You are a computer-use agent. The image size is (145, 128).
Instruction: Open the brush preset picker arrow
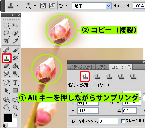click(x=35, y=6)
